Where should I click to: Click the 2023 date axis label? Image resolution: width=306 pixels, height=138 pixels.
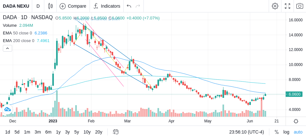pos(53,121)
